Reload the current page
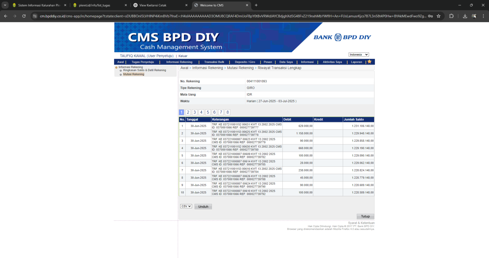The height and width of the screenshot is (263, 489). click(24, 16)
